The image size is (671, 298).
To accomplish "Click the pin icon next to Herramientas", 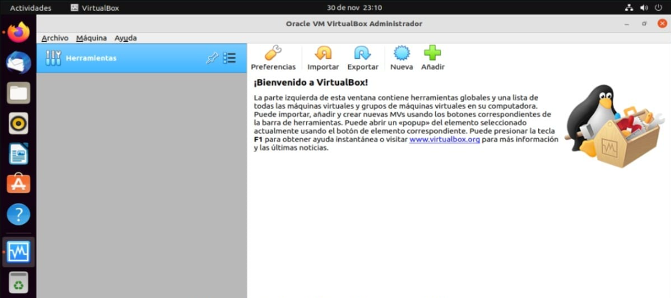I will click(x=212, y=58).
